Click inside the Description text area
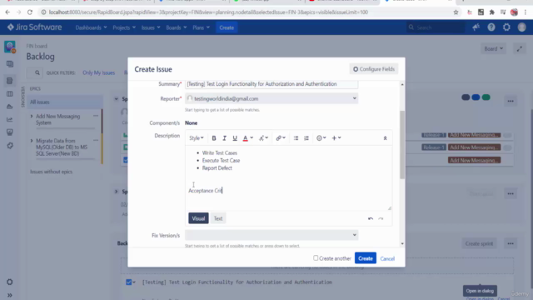 (288, 177)
